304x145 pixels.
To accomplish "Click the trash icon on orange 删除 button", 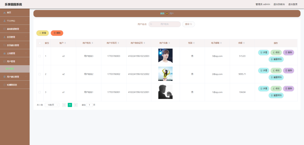I will 55,33.
